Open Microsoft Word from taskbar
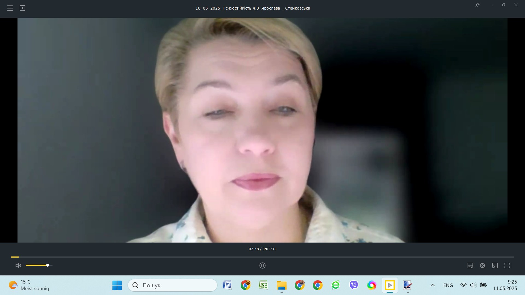The height and width of the screenshot is (295, 525). tap(227, 285)
